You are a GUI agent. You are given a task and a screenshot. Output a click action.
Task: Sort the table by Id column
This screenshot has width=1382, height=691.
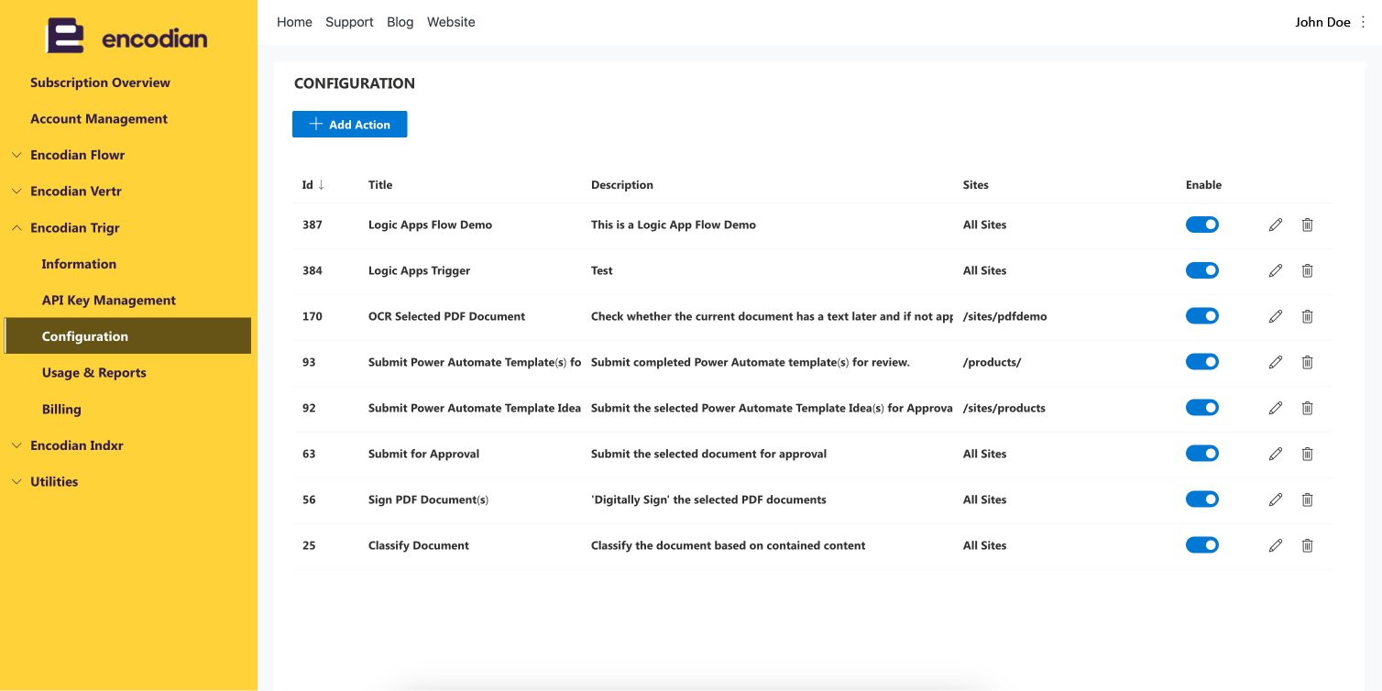click(313, 185)
